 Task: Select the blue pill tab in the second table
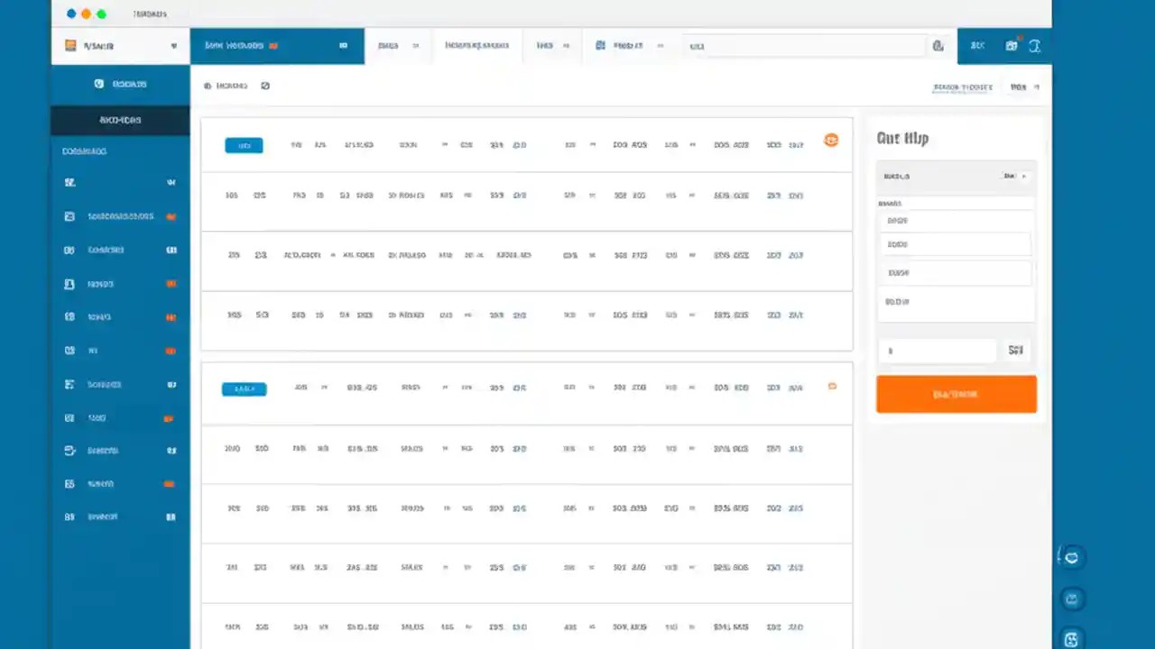[244, 388]
